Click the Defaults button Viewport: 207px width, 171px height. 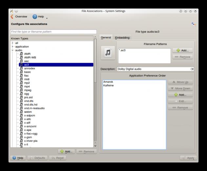37,158
